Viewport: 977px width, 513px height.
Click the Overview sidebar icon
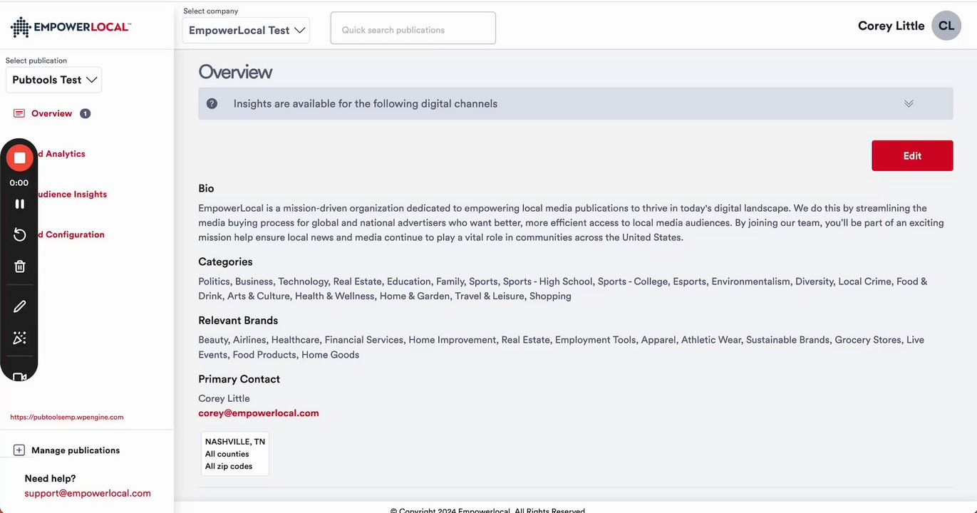click(x=19, y=114)
